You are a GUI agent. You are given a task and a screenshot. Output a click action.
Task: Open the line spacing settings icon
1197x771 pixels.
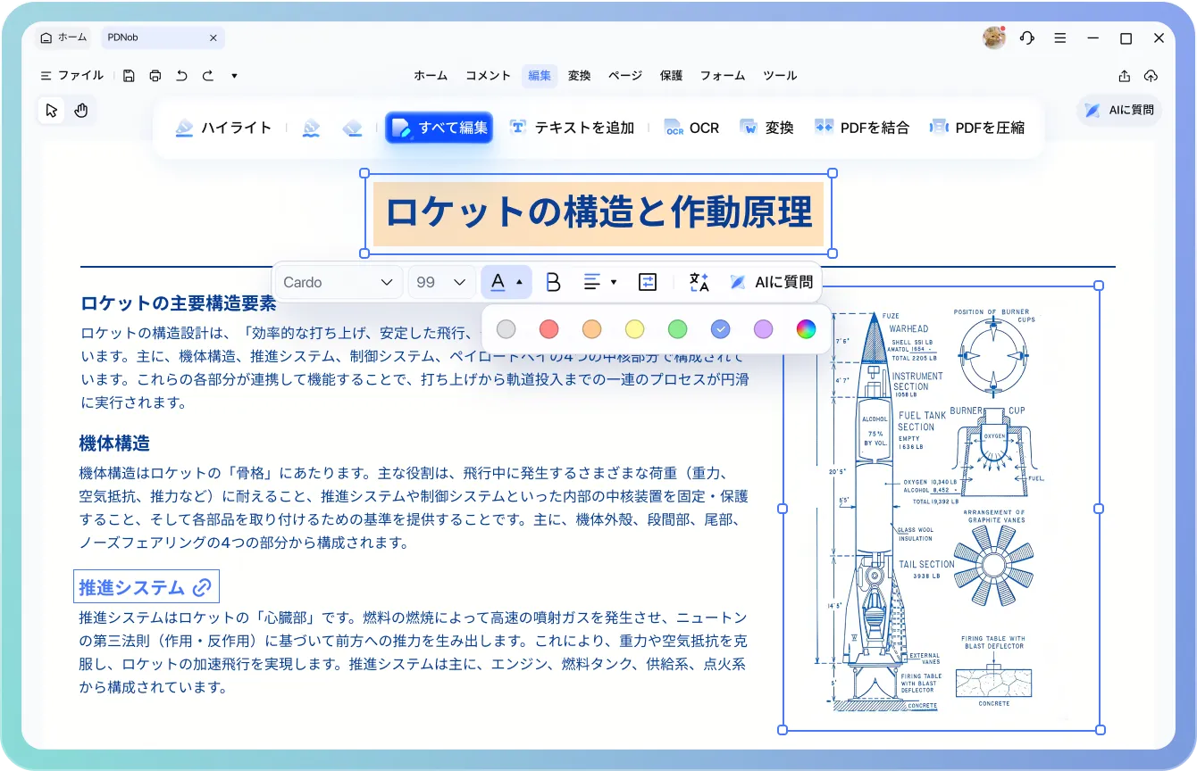pyautogui.click(x=648, y=282)
